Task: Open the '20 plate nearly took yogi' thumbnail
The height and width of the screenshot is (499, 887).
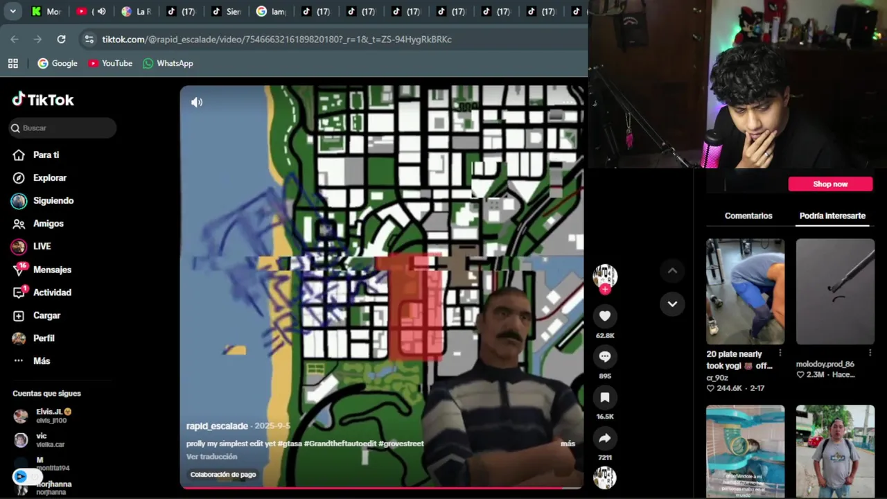Action: 745,292
